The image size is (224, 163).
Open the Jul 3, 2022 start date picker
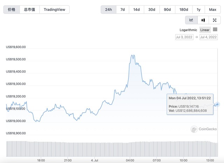click(184, 37)
